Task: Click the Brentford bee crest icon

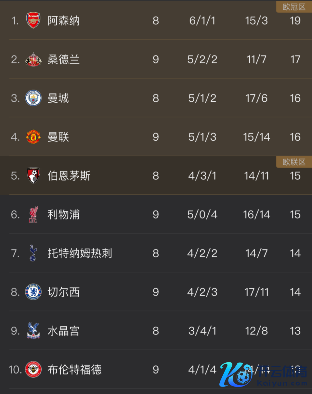Action: (33, 369)
